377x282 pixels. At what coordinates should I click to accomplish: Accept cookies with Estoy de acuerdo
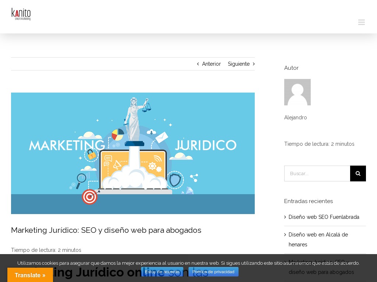click(x=162, y=272)
